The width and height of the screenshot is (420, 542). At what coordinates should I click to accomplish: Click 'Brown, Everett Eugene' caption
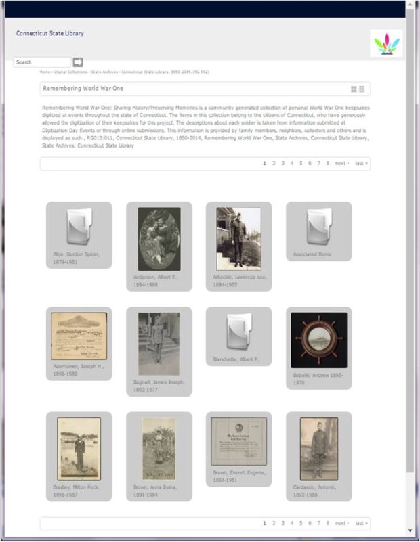(x=239, y=476)
